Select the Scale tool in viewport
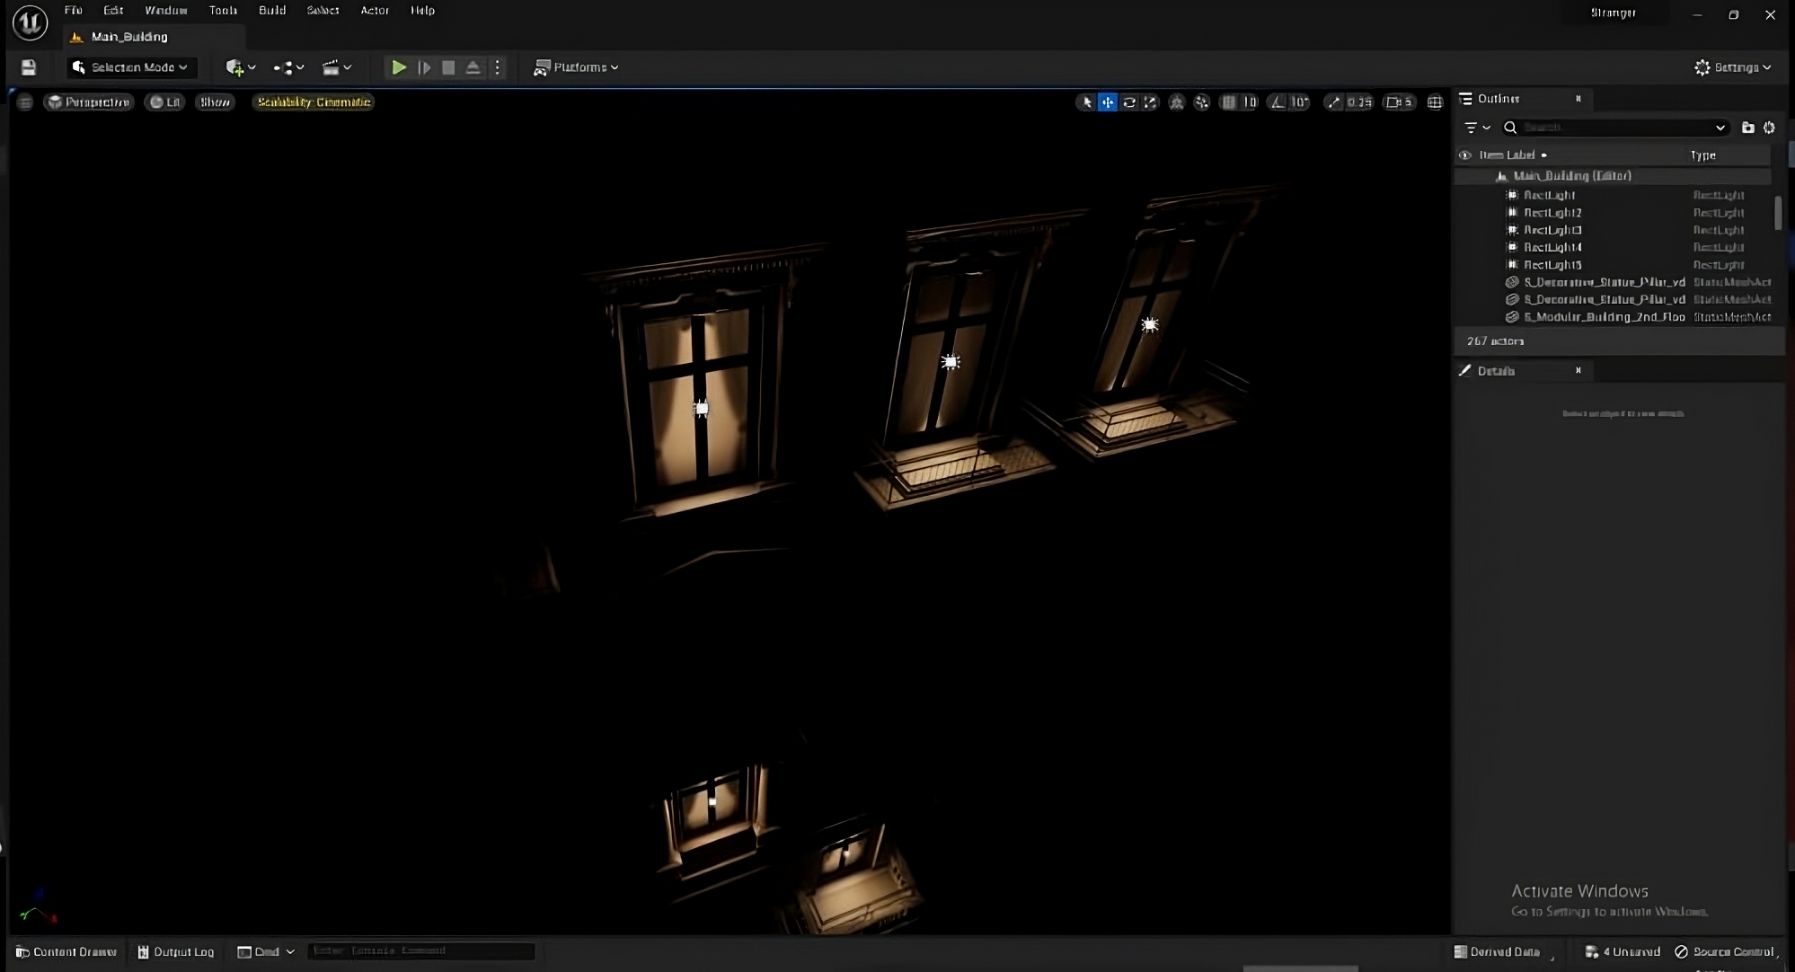 pos(1151,102)
